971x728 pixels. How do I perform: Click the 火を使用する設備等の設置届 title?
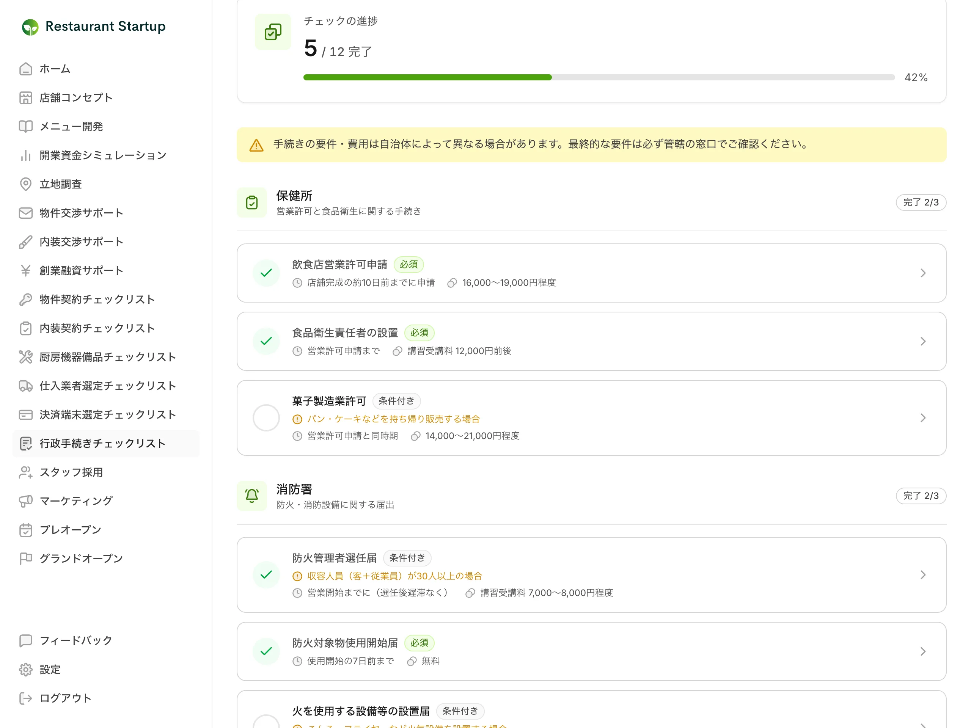click(x=361, y=711)
